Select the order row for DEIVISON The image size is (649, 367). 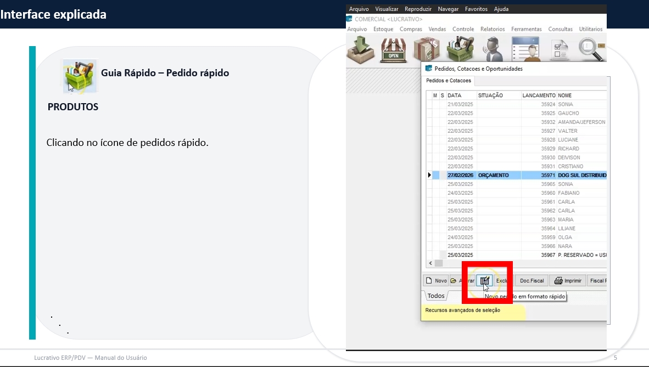pos(569,157)
